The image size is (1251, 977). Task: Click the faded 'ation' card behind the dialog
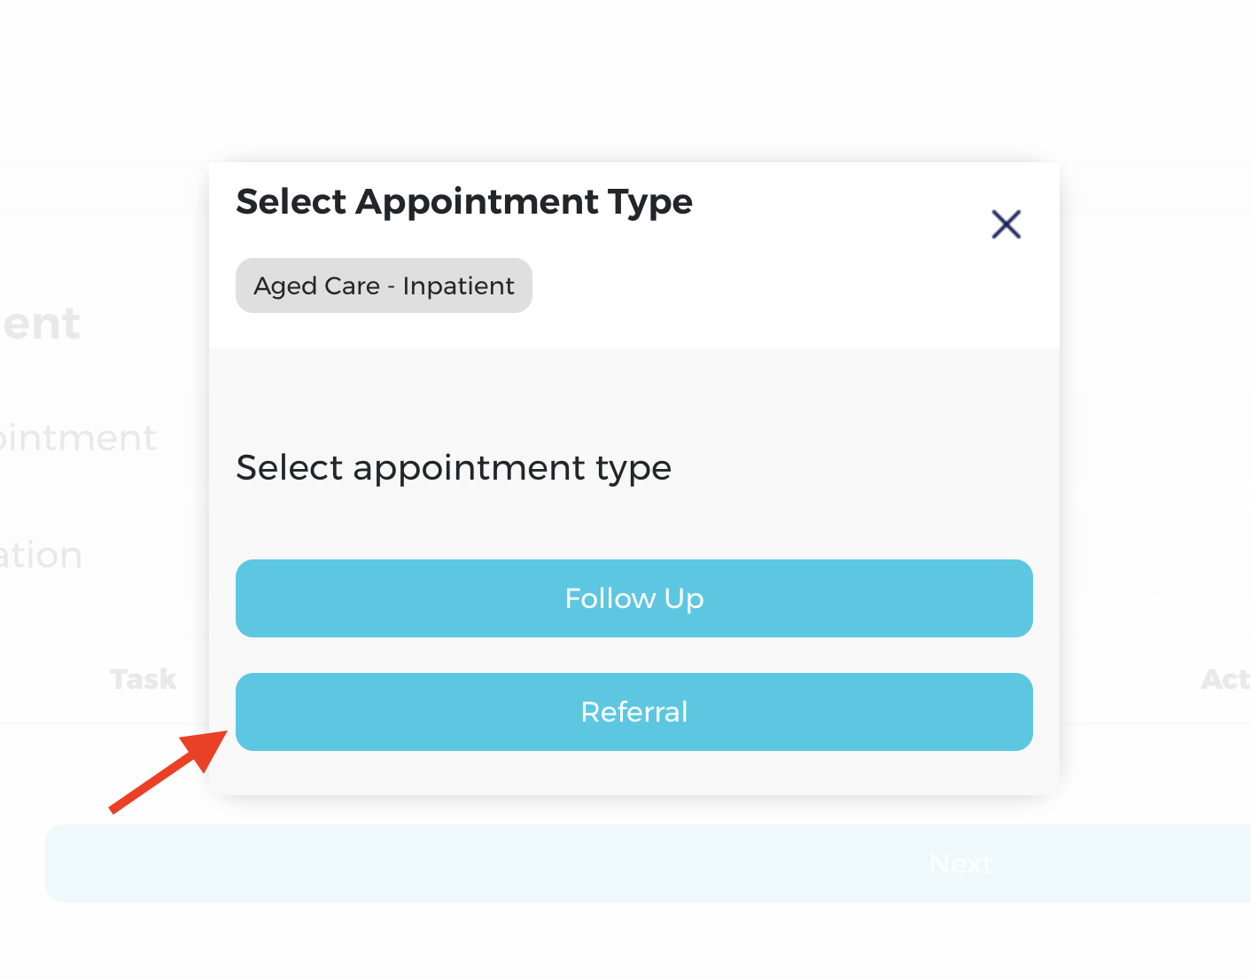(43, 556)
